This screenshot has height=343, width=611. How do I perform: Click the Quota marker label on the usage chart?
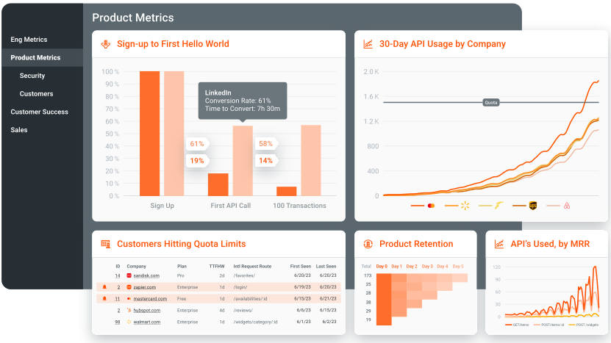pyautogui.click(x=491, y=102)
